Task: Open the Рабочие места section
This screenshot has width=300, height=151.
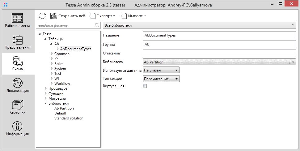Action: click(x=17, y=20)
